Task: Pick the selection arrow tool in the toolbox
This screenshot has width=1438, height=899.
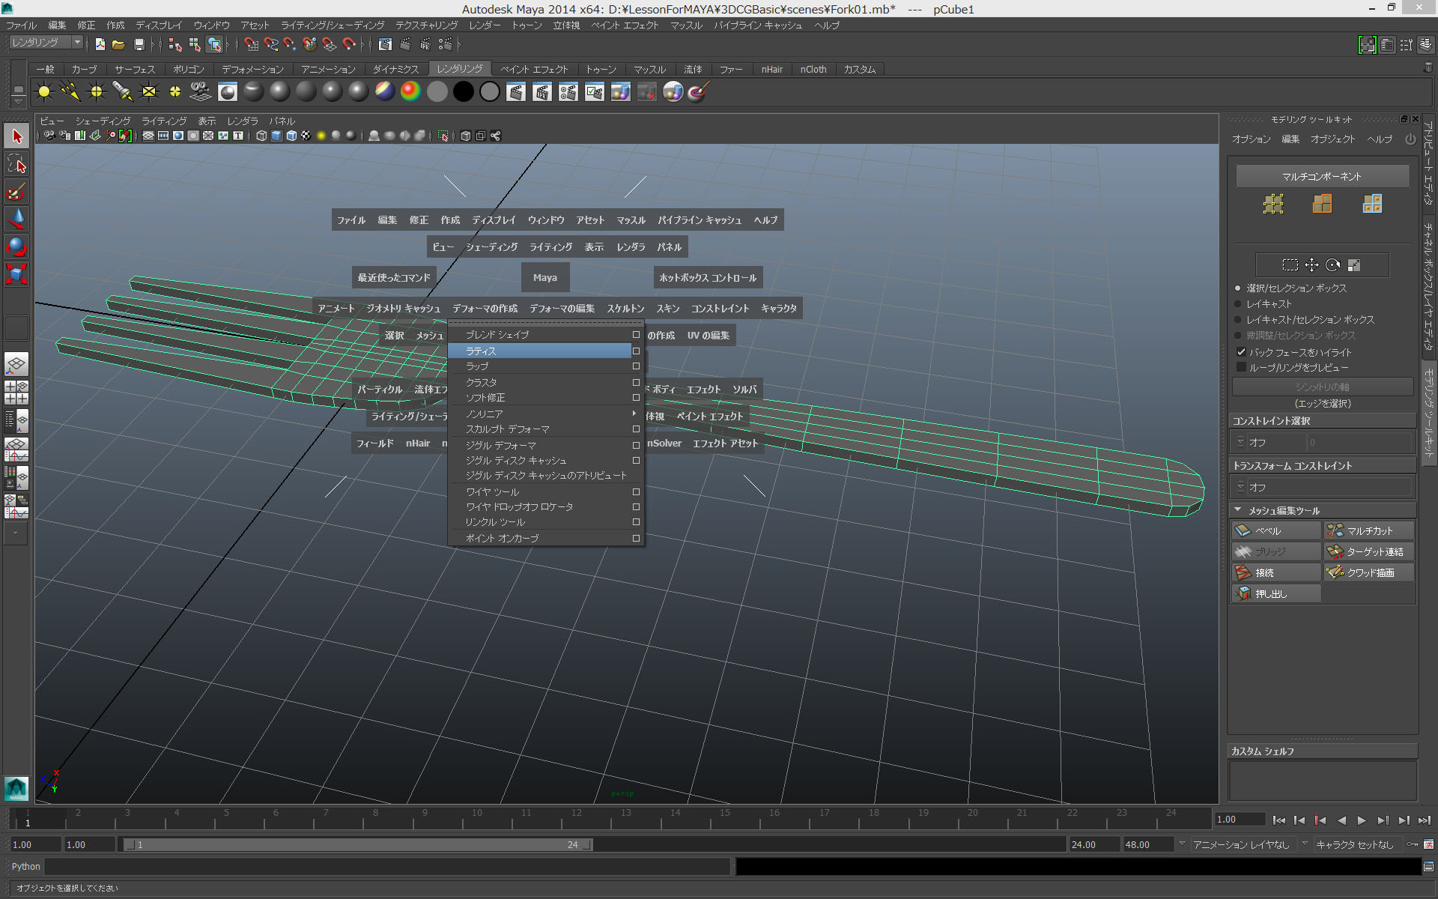Action: coord(16,136)
